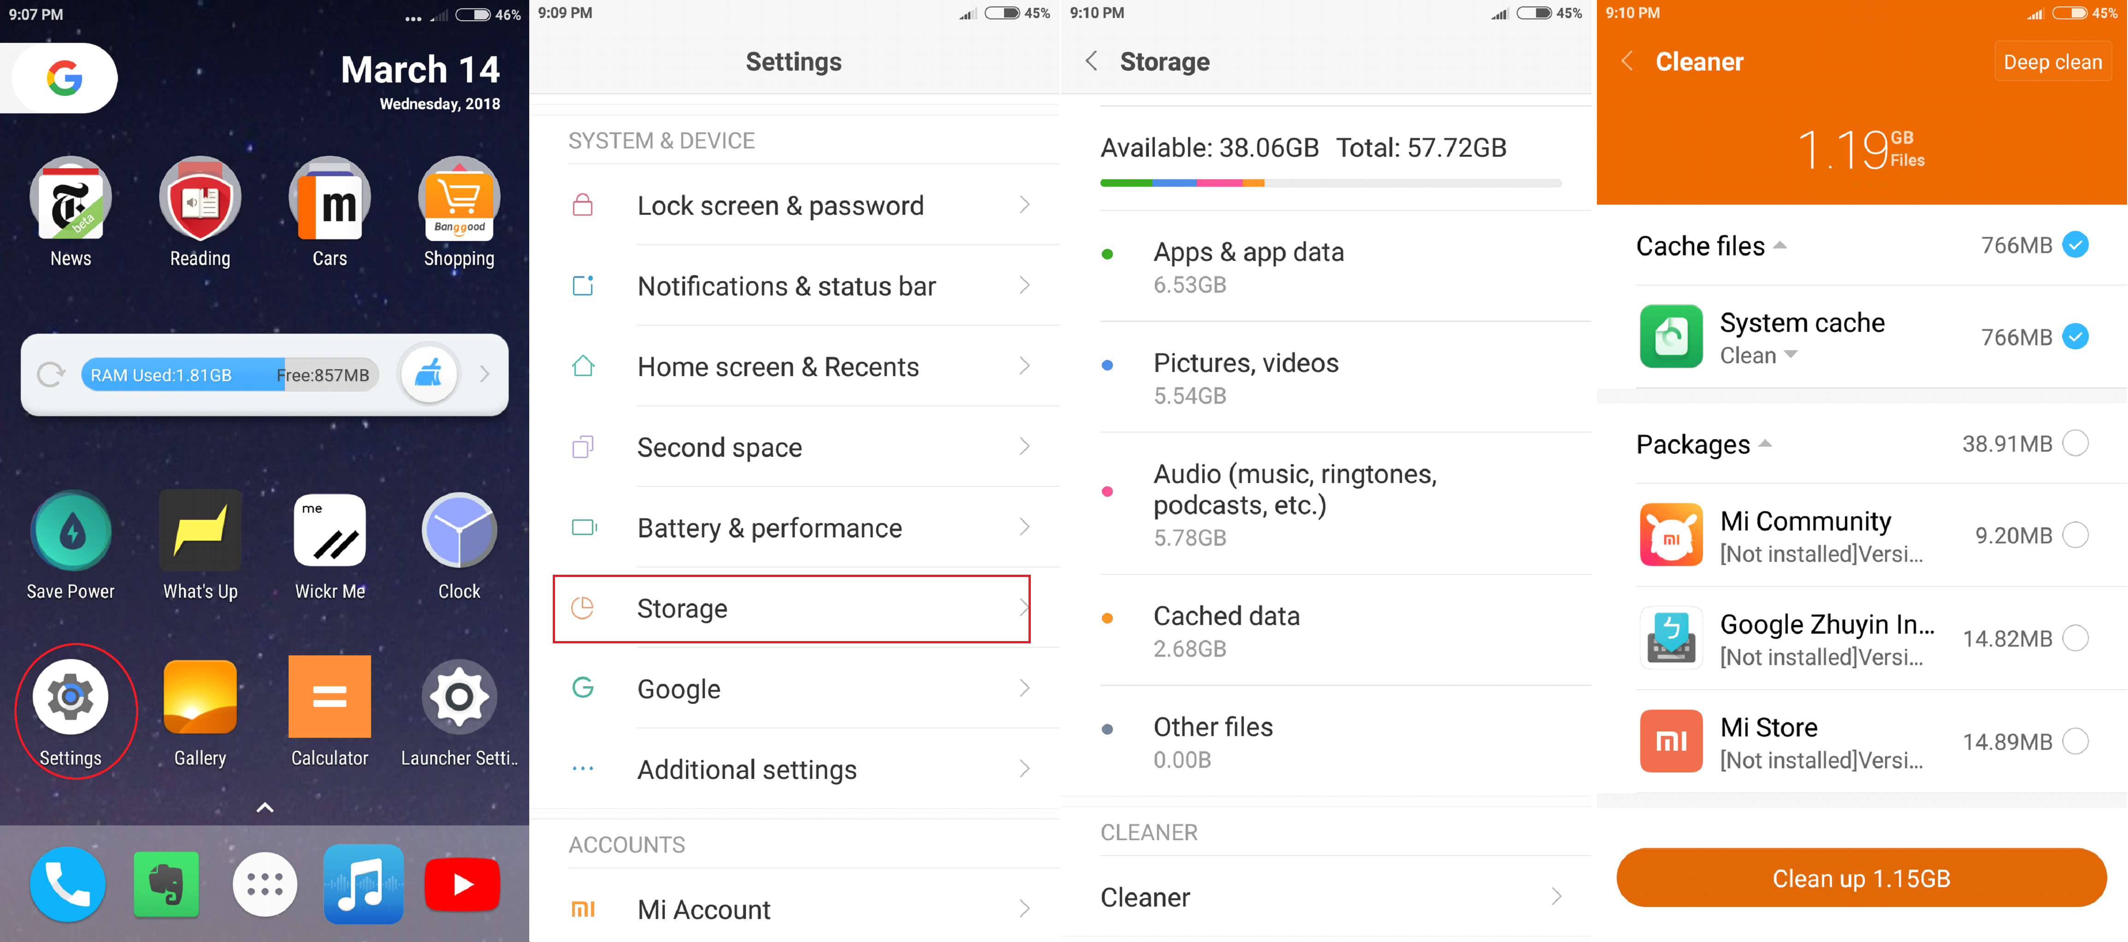
Task: Tap the Deep clean button
Action: click(x=2053, y=62)
